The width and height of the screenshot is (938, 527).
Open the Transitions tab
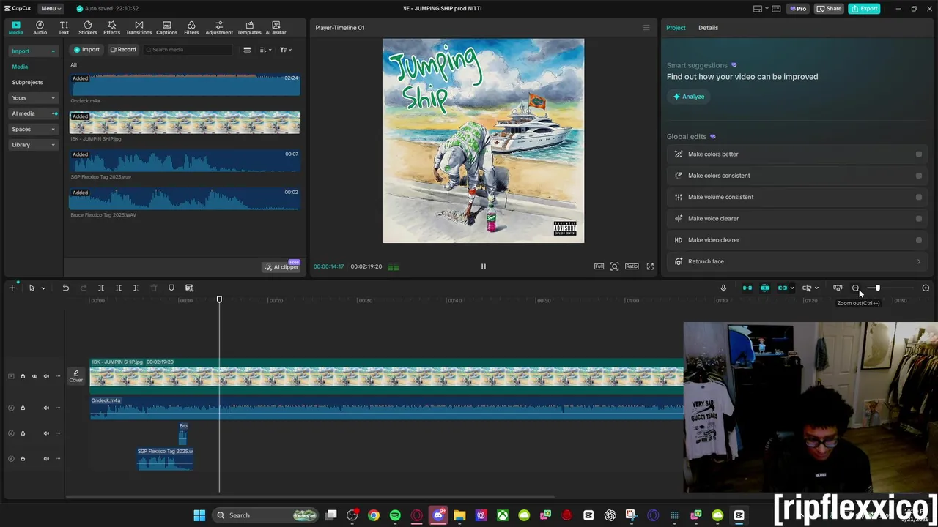[139, 28]
